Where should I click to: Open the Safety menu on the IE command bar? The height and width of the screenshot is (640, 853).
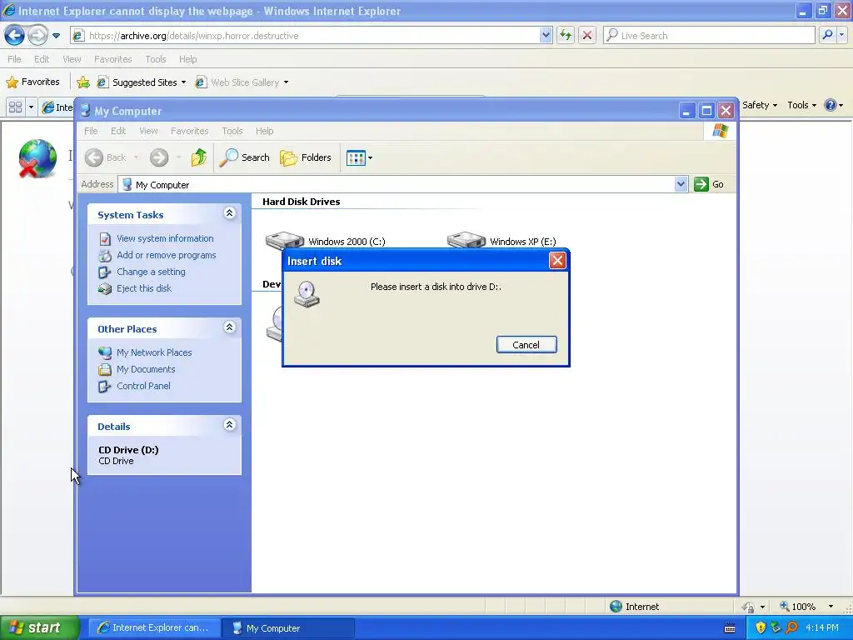coord(760,105)
